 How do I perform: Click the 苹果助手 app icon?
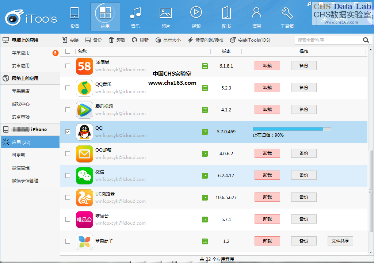(84, 241)
